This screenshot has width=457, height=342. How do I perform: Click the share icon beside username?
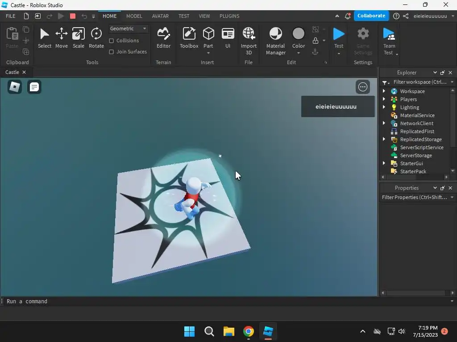coord(405,16)
